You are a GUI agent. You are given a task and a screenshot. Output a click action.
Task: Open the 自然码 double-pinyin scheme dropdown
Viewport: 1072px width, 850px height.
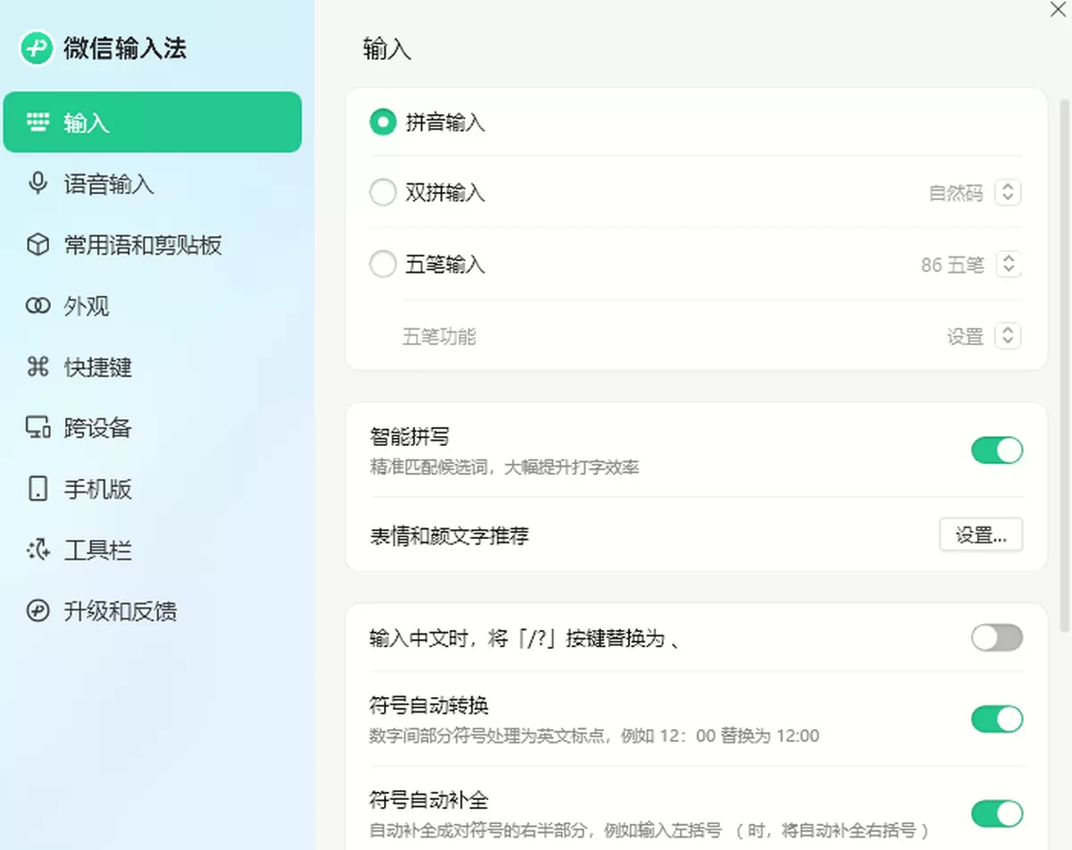[x=1008, y=192]
